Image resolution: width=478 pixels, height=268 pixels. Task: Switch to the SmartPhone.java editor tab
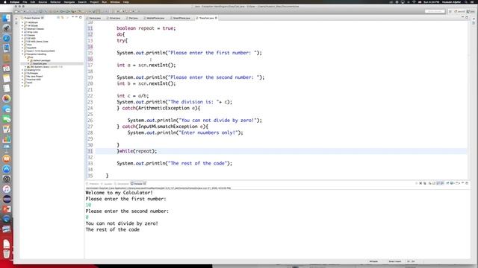(x=181, y=18)
